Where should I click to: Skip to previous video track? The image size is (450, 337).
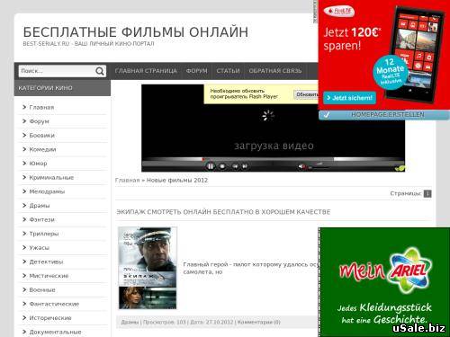236,166
